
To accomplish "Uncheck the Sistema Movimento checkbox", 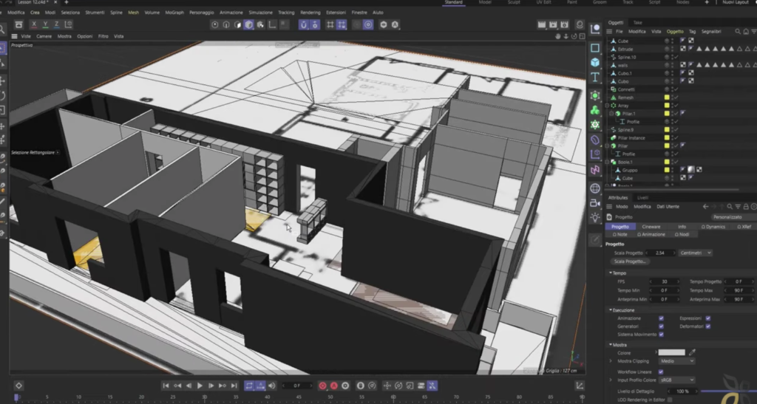I will point(661,335).
